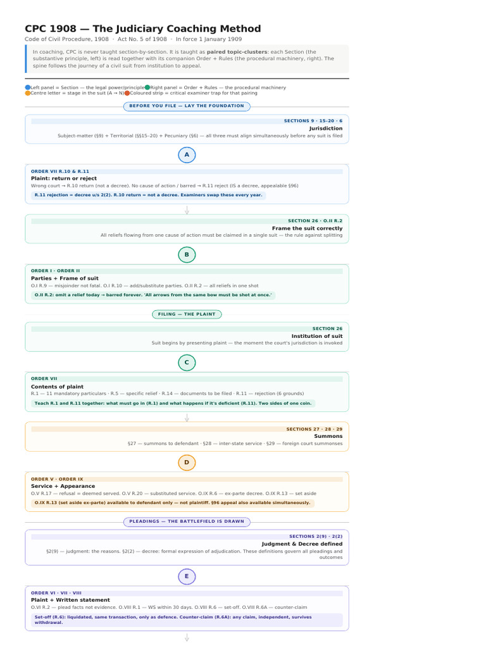Click the 'SECTION 26' header above Institution of suit
Screen dimensions: 486x648
point(327,328)
